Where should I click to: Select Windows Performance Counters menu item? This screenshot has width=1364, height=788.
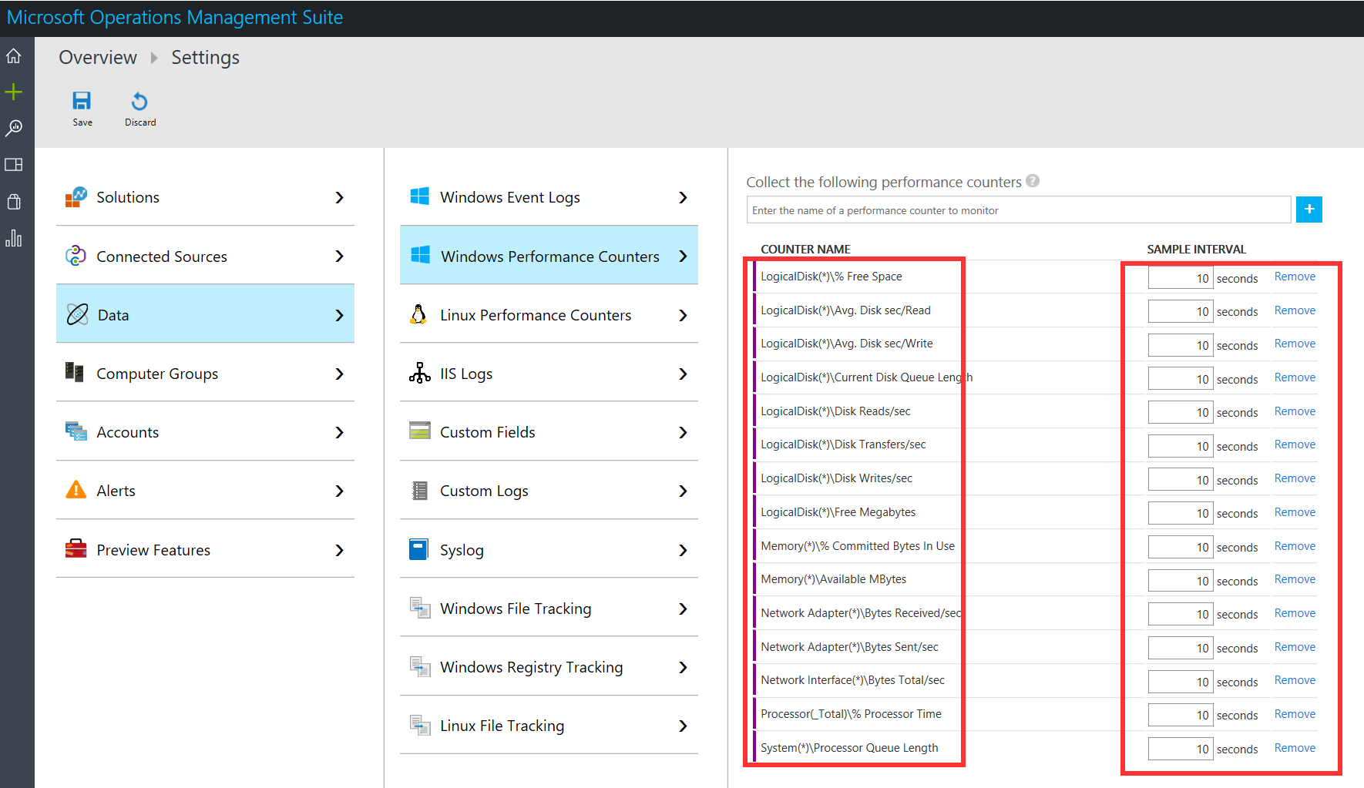coord(549,256)
